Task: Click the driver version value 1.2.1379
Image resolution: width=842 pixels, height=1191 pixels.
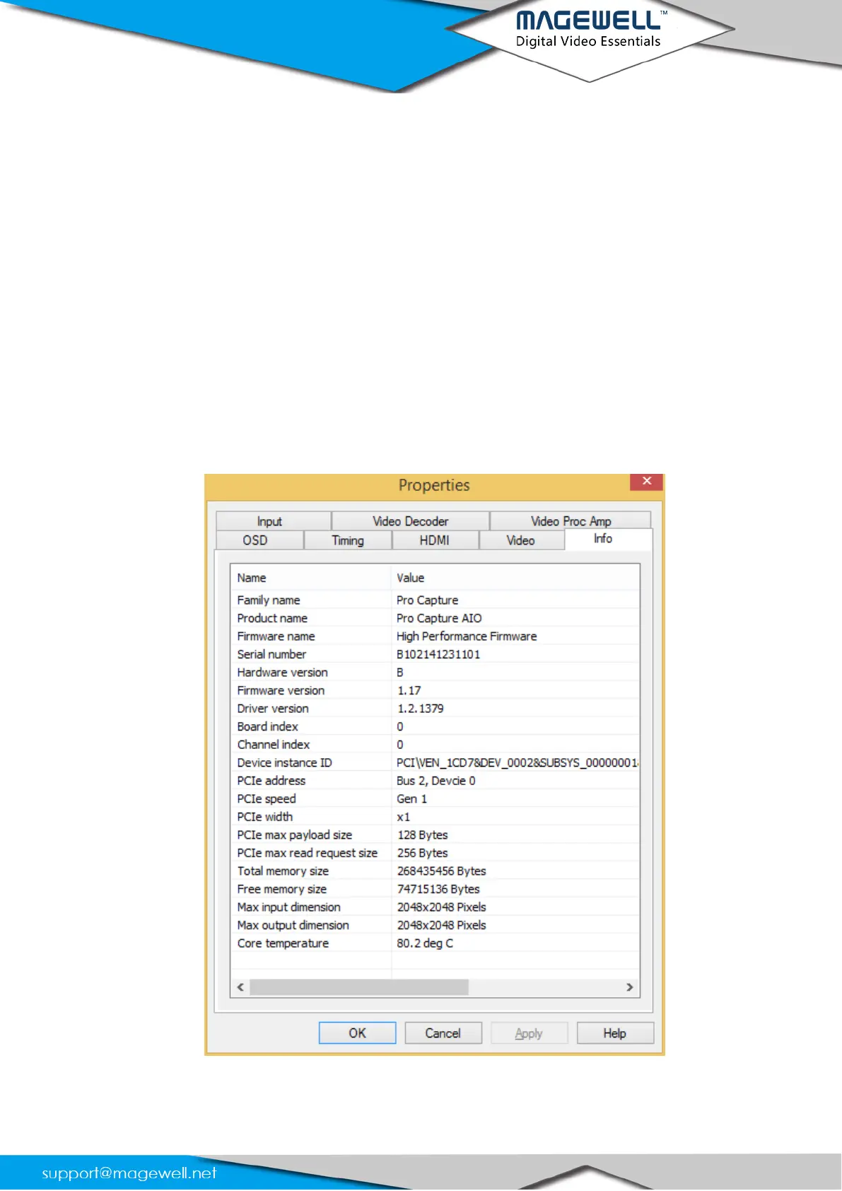Action: pos(421,709)
